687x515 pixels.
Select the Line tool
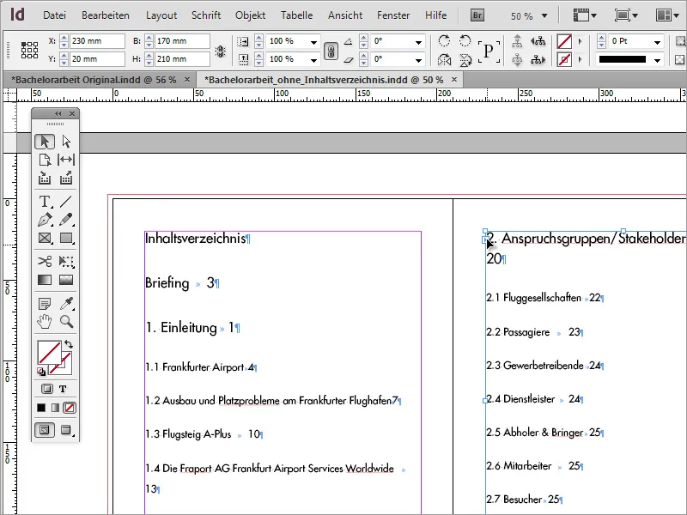coord(66,202)
